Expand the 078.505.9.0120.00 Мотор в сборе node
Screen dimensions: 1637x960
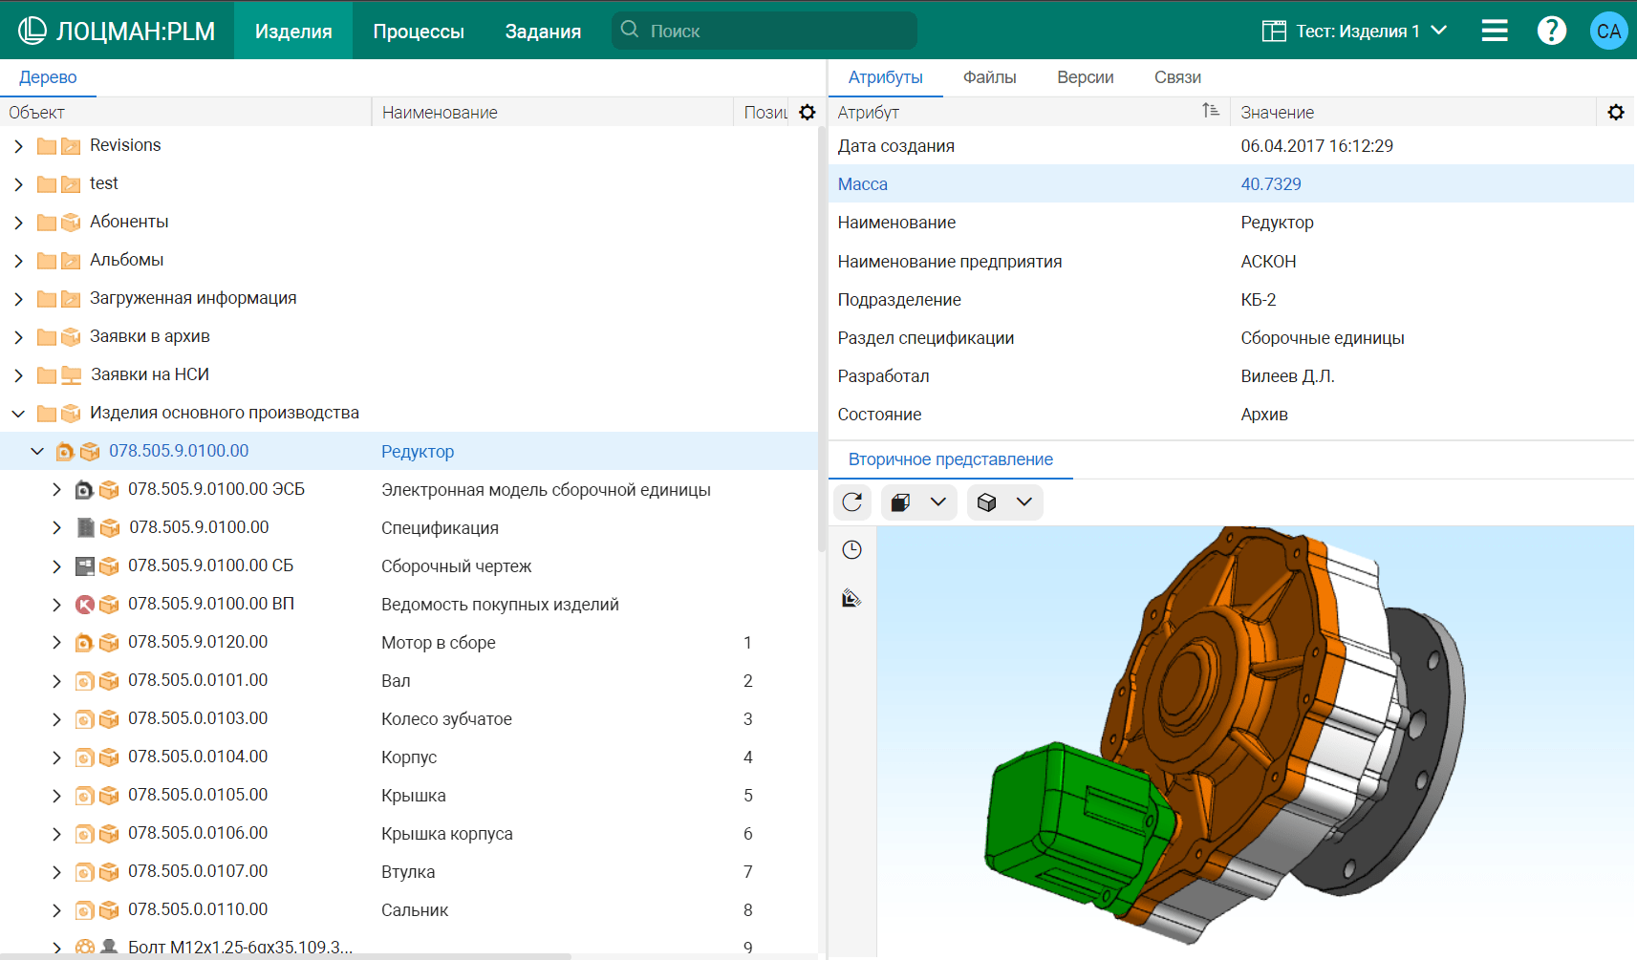(56, 643)
